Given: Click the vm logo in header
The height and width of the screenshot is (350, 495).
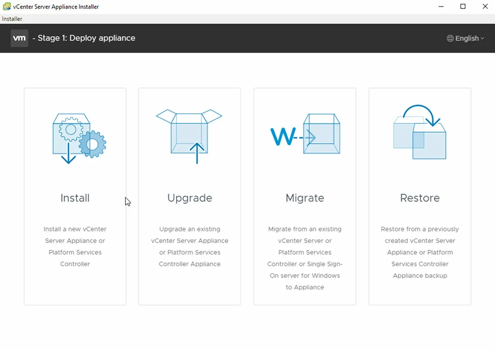Looking at the screenshot, I should (x=19, y=38).
